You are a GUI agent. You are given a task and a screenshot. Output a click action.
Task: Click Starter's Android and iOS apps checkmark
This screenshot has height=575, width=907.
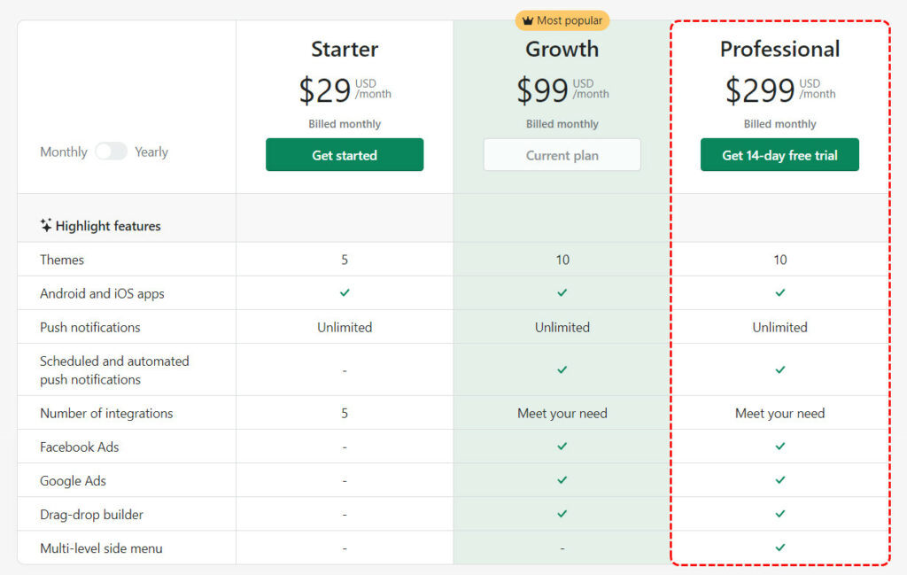[x=345, y=292]
